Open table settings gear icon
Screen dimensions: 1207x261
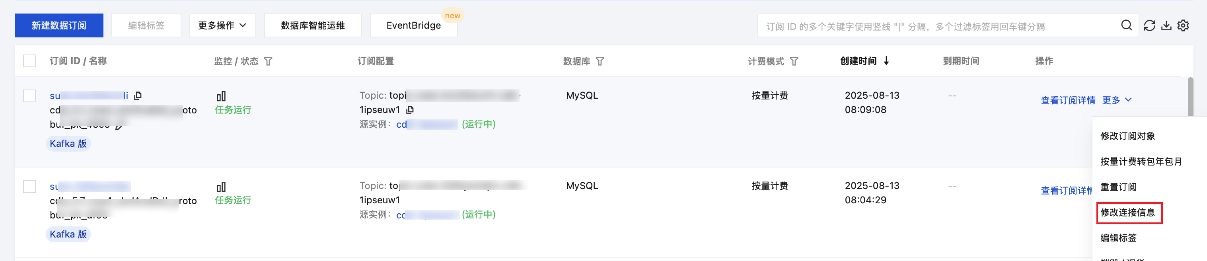pyautogui.click(x=1183, y=25)
